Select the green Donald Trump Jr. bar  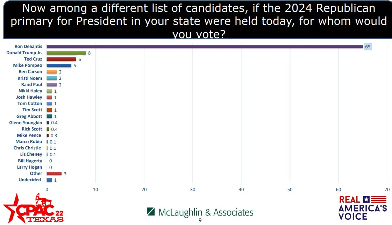66,53
